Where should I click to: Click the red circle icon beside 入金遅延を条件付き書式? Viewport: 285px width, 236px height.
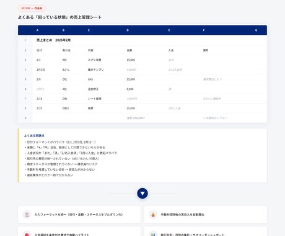[x=27, y=234]
